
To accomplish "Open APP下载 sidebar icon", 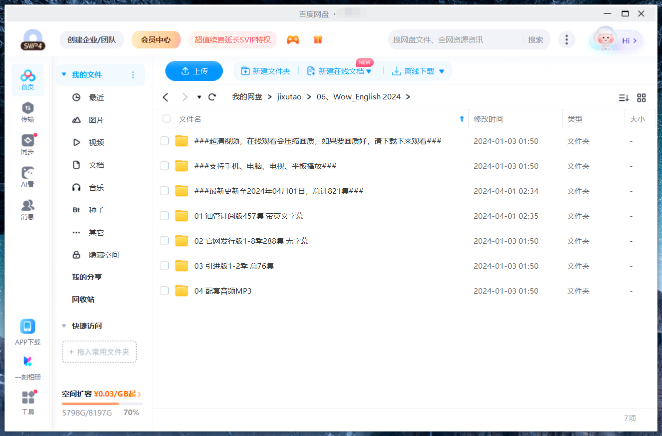I will 27,333.
